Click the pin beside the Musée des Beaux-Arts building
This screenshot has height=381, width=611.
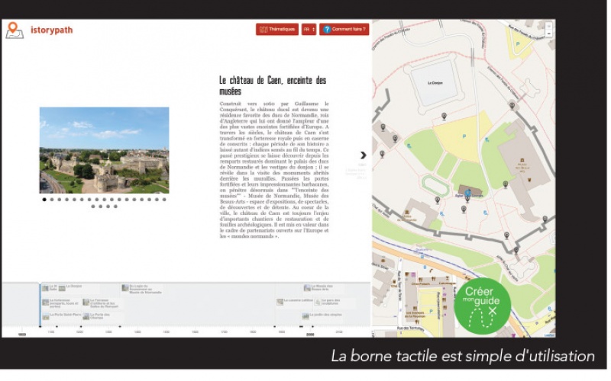pyautogui.click(x=506, y=184)
